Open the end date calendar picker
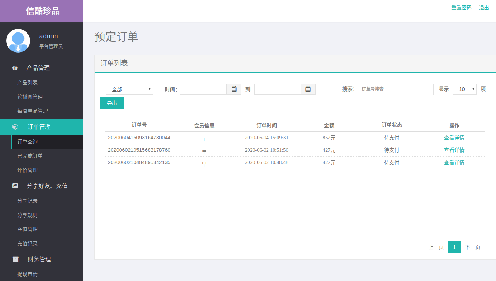496x281 pixels. (308, 89)
